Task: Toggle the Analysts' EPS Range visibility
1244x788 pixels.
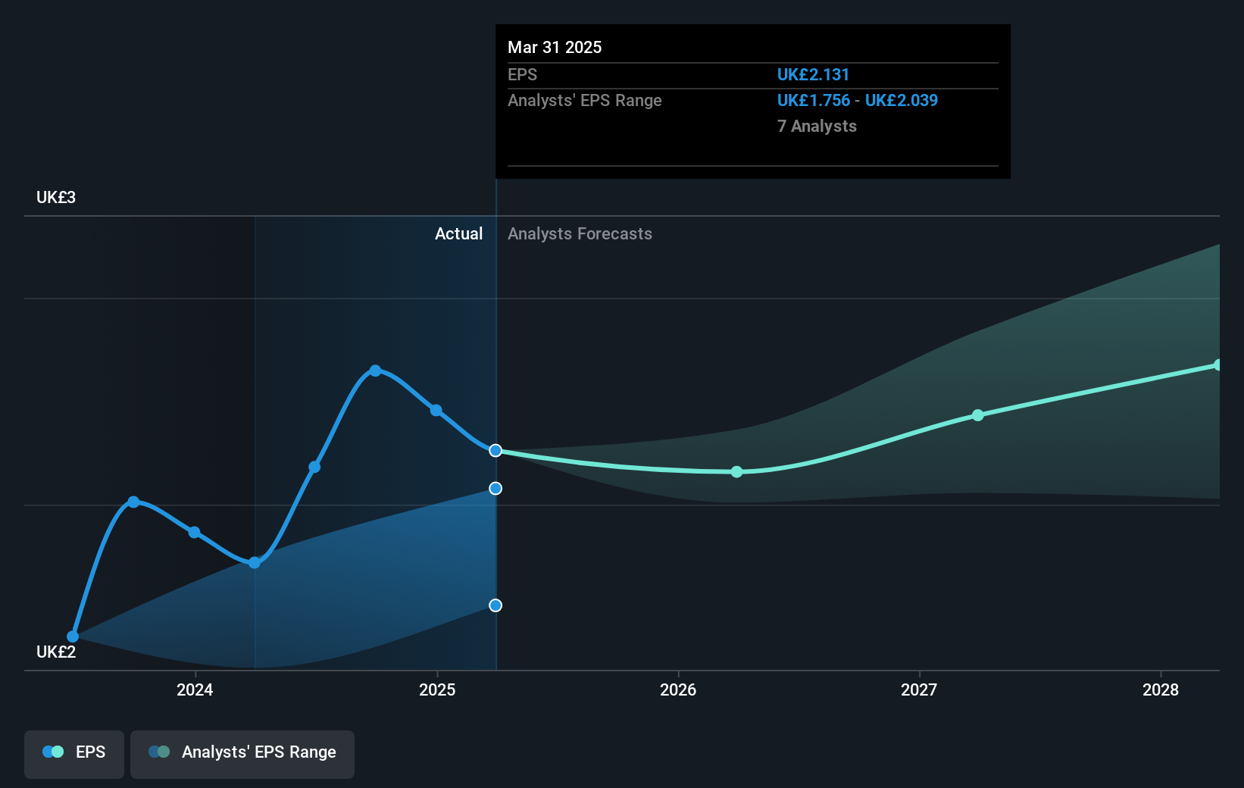Action: pos(242,754)
